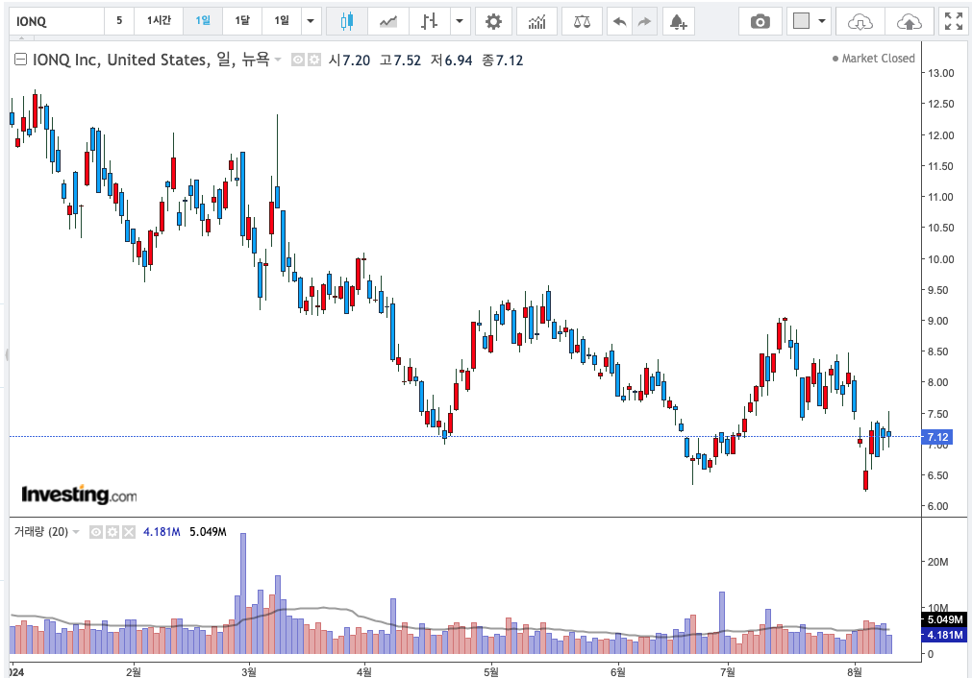
Task: Click the 고7.52 high value
Action: pyautogui.click(x=401, y=61)
